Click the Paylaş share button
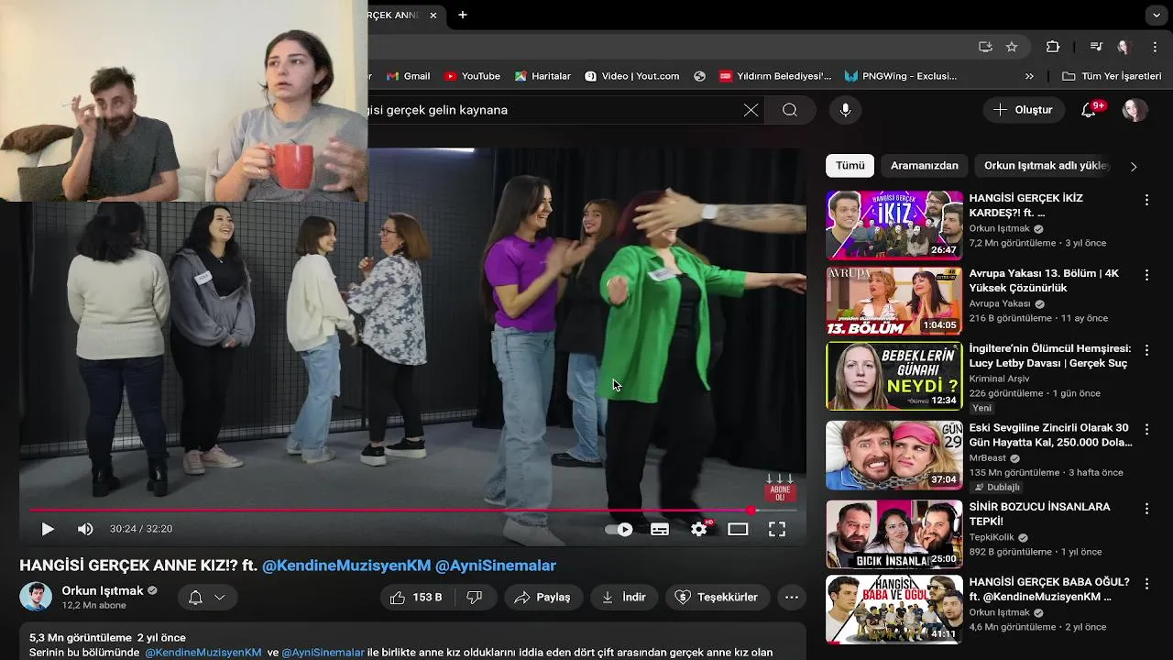The height and width of the screenshot is (660, 1173). (x=542, y=598)
